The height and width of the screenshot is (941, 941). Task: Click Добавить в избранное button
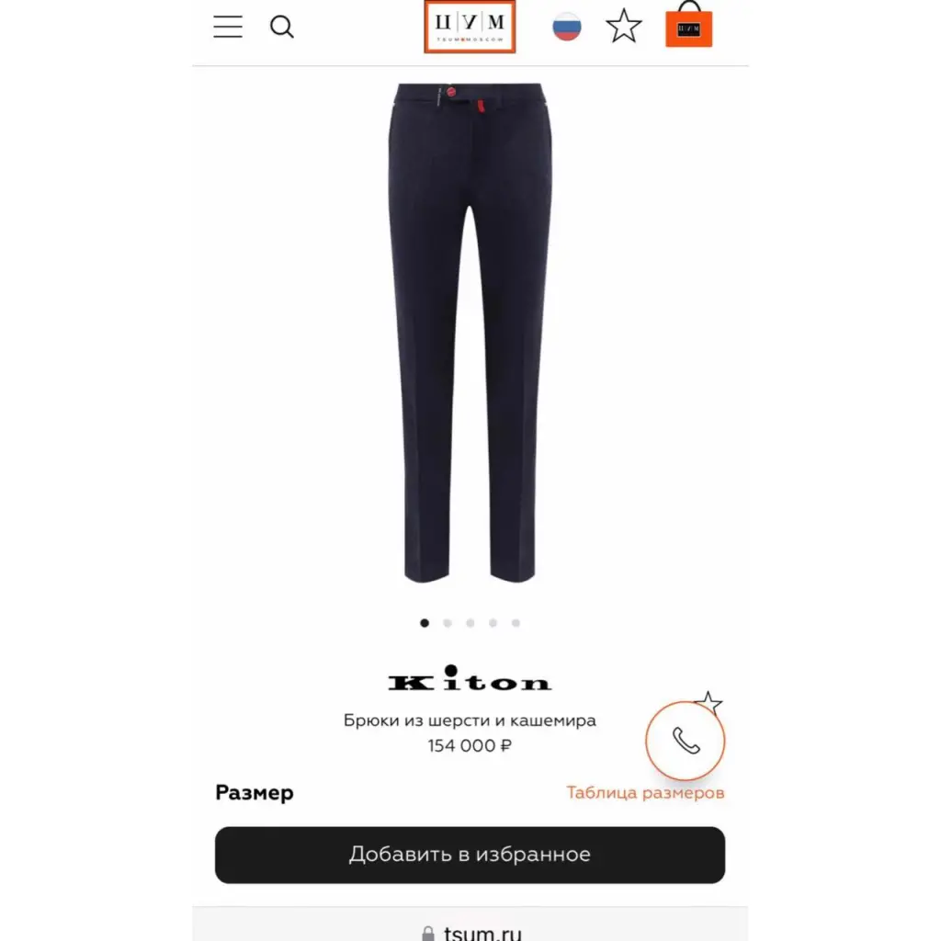click(x=470, y=855)
